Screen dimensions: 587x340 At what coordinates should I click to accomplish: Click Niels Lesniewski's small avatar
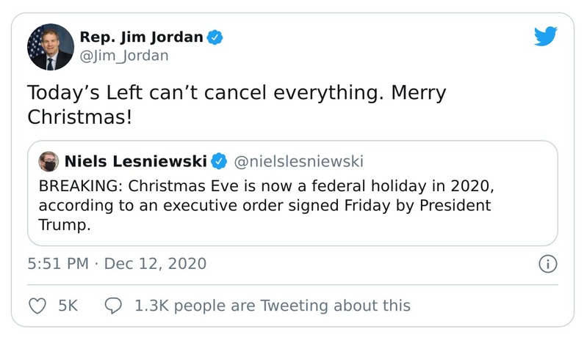coord(49,161)
